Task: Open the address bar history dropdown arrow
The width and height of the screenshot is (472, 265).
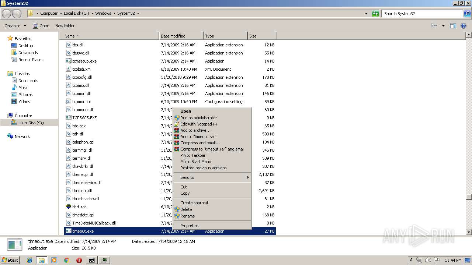Action: point(366,14)
